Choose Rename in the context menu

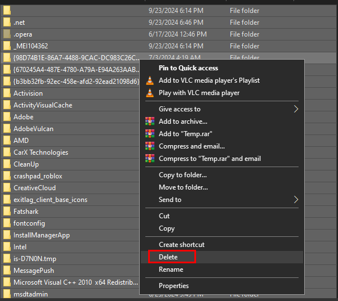pyautogui.click(x=171, y=269)
